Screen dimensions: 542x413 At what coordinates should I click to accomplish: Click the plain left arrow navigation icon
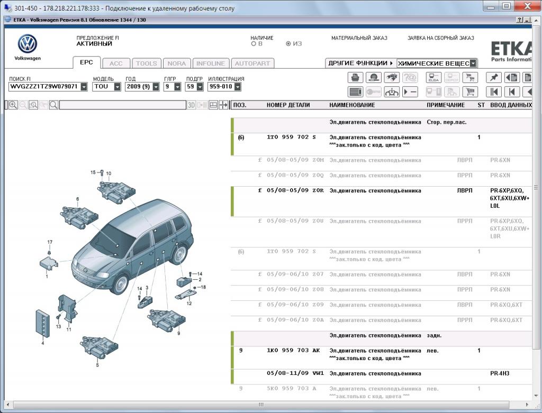point(528,92)
